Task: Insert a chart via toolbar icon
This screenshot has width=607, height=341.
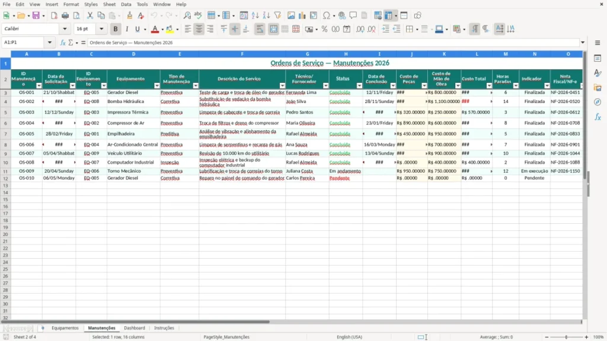Action: pyautogui.click(x=302, y=15)
